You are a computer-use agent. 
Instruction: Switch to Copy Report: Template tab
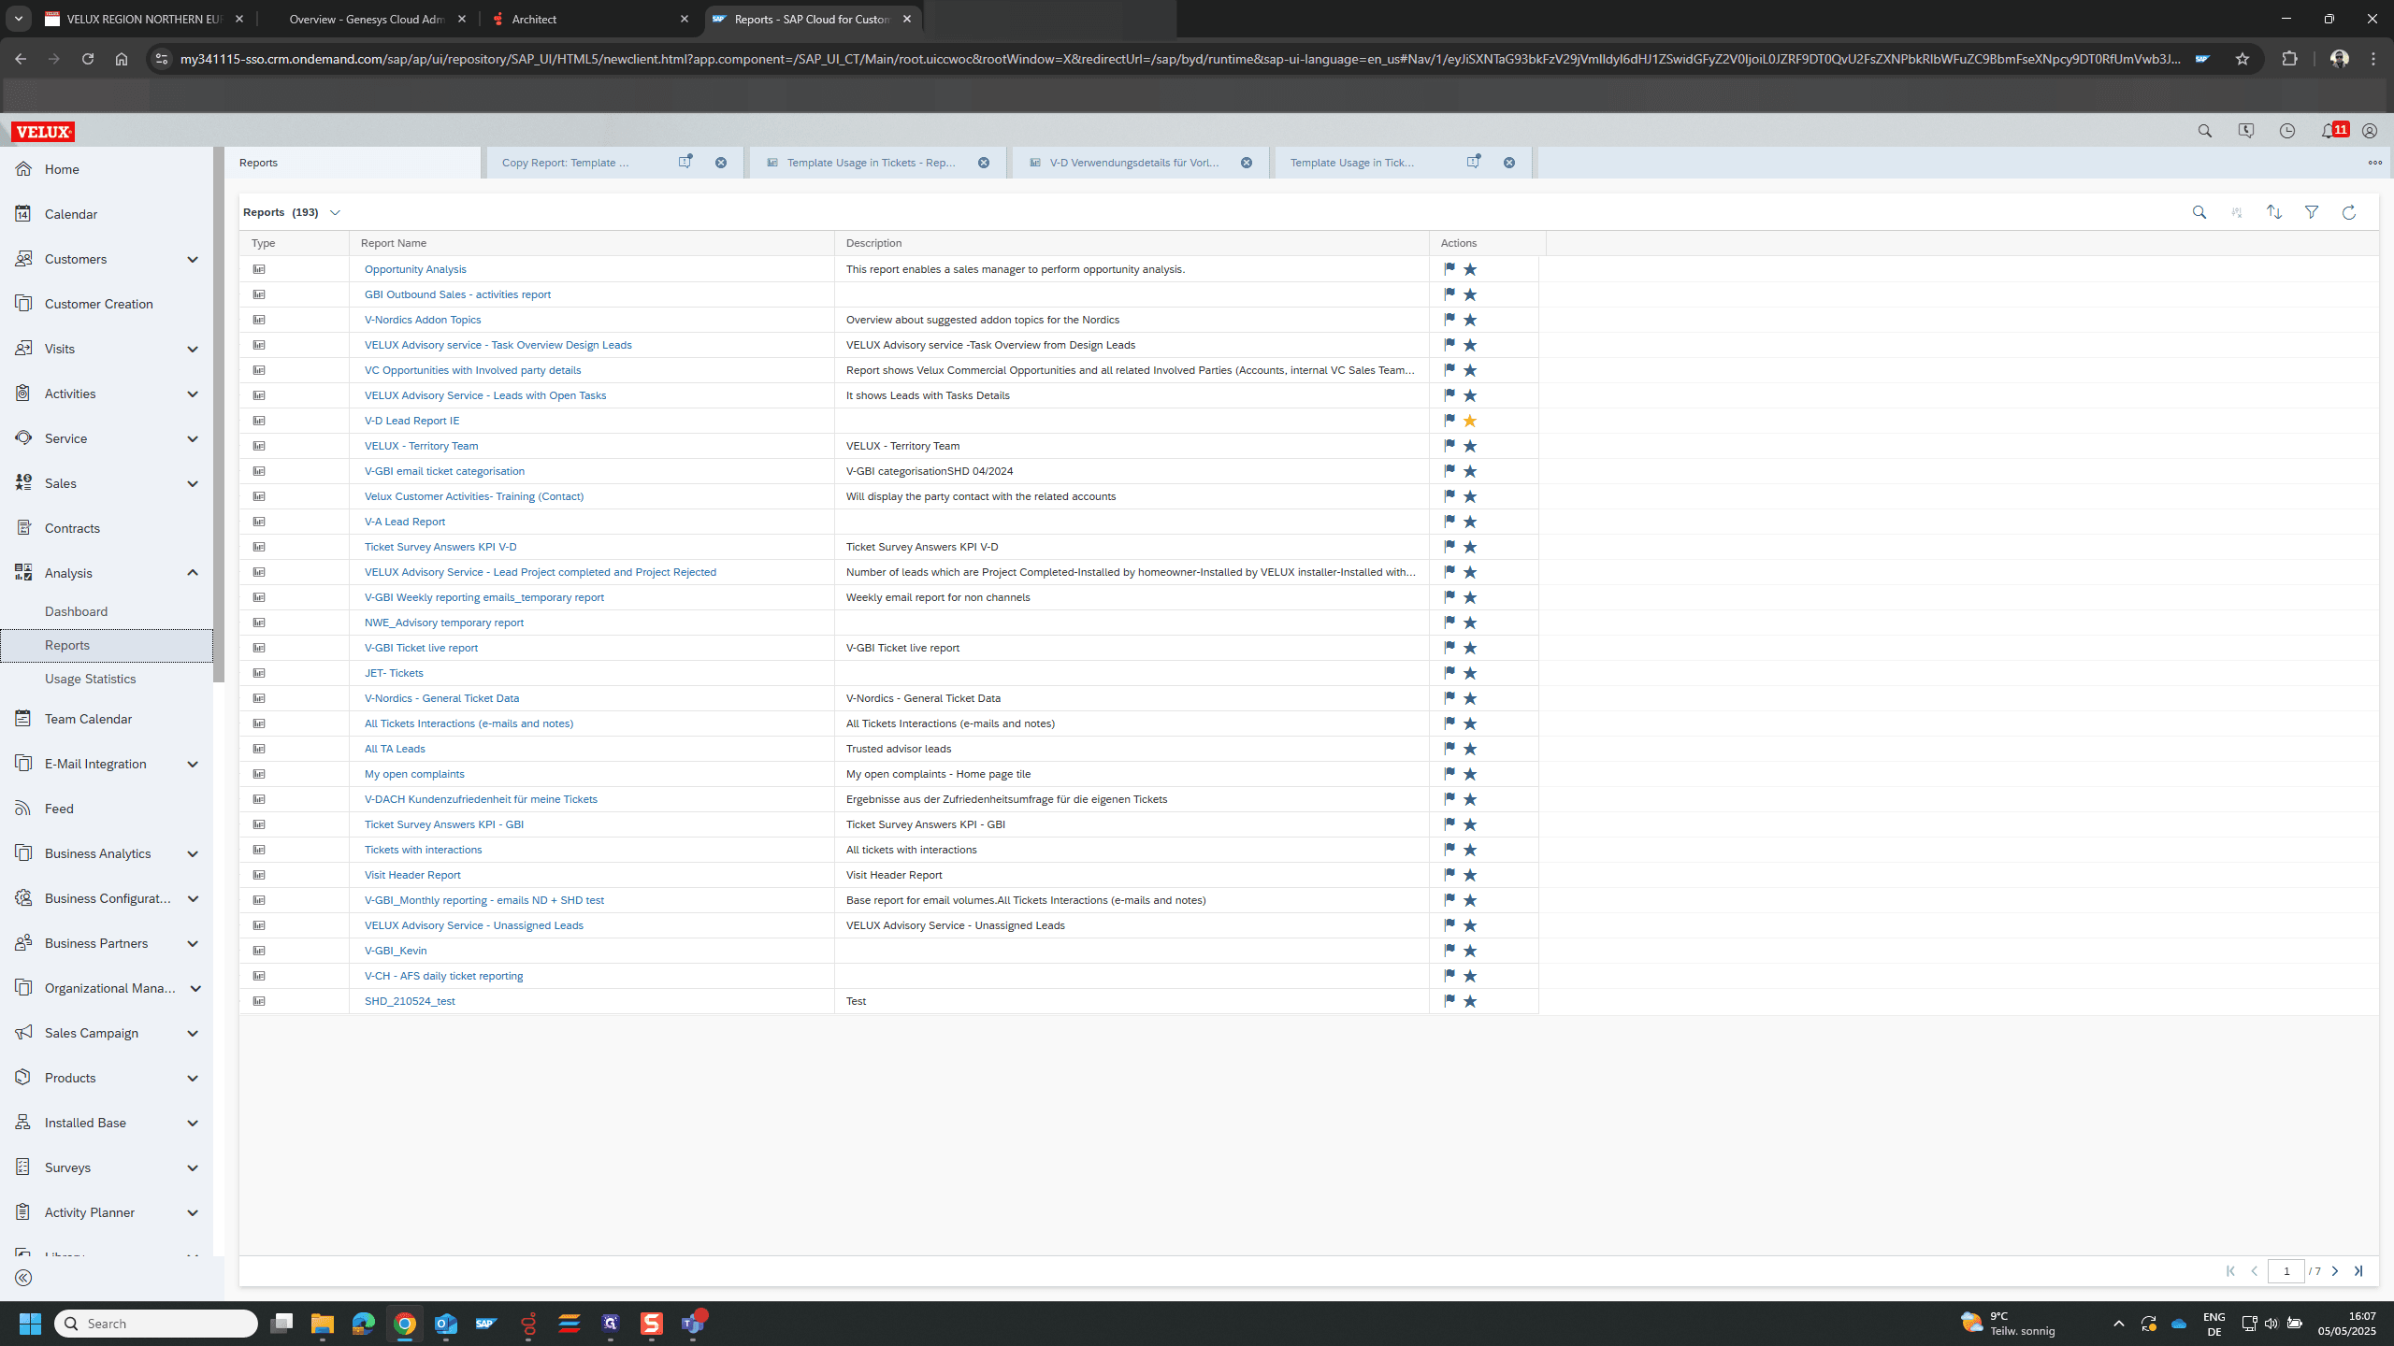pos(565,163)
